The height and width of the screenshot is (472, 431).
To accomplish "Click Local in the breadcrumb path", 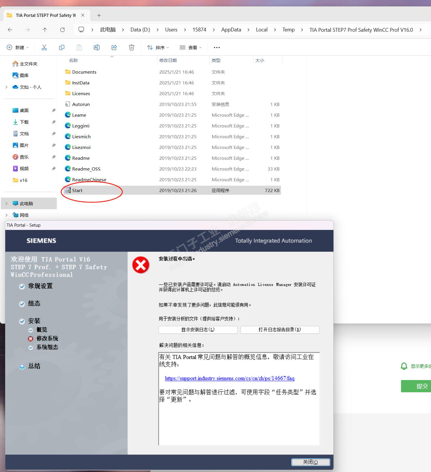I will 262,30.
